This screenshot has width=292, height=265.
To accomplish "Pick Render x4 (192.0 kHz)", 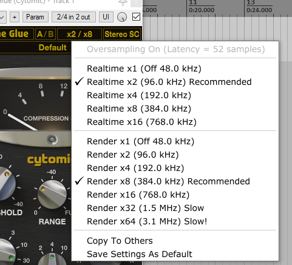I will pyautogui.click(x=175, y=168).
